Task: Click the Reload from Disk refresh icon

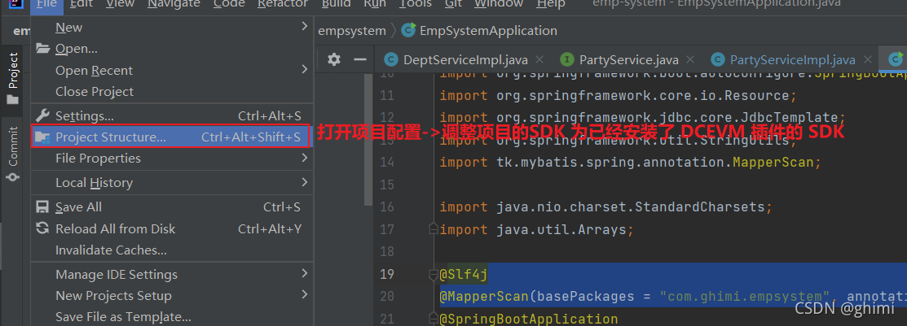Action: [43, 228]
